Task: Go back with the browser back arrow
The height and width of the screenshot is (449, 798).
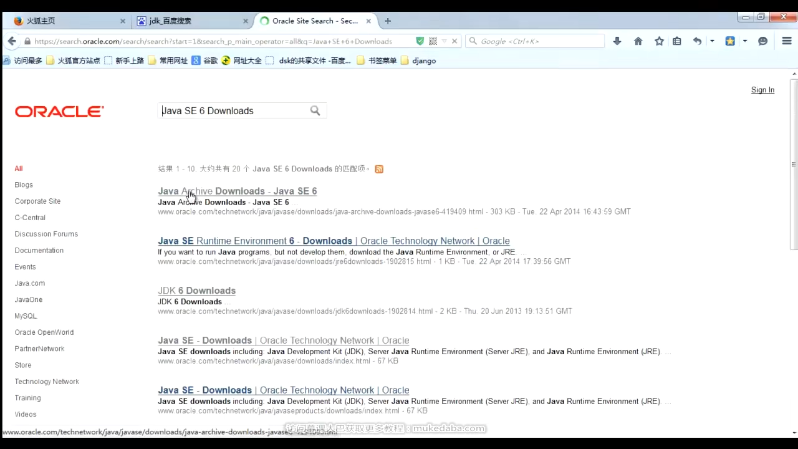Action: tap(12, 41)
